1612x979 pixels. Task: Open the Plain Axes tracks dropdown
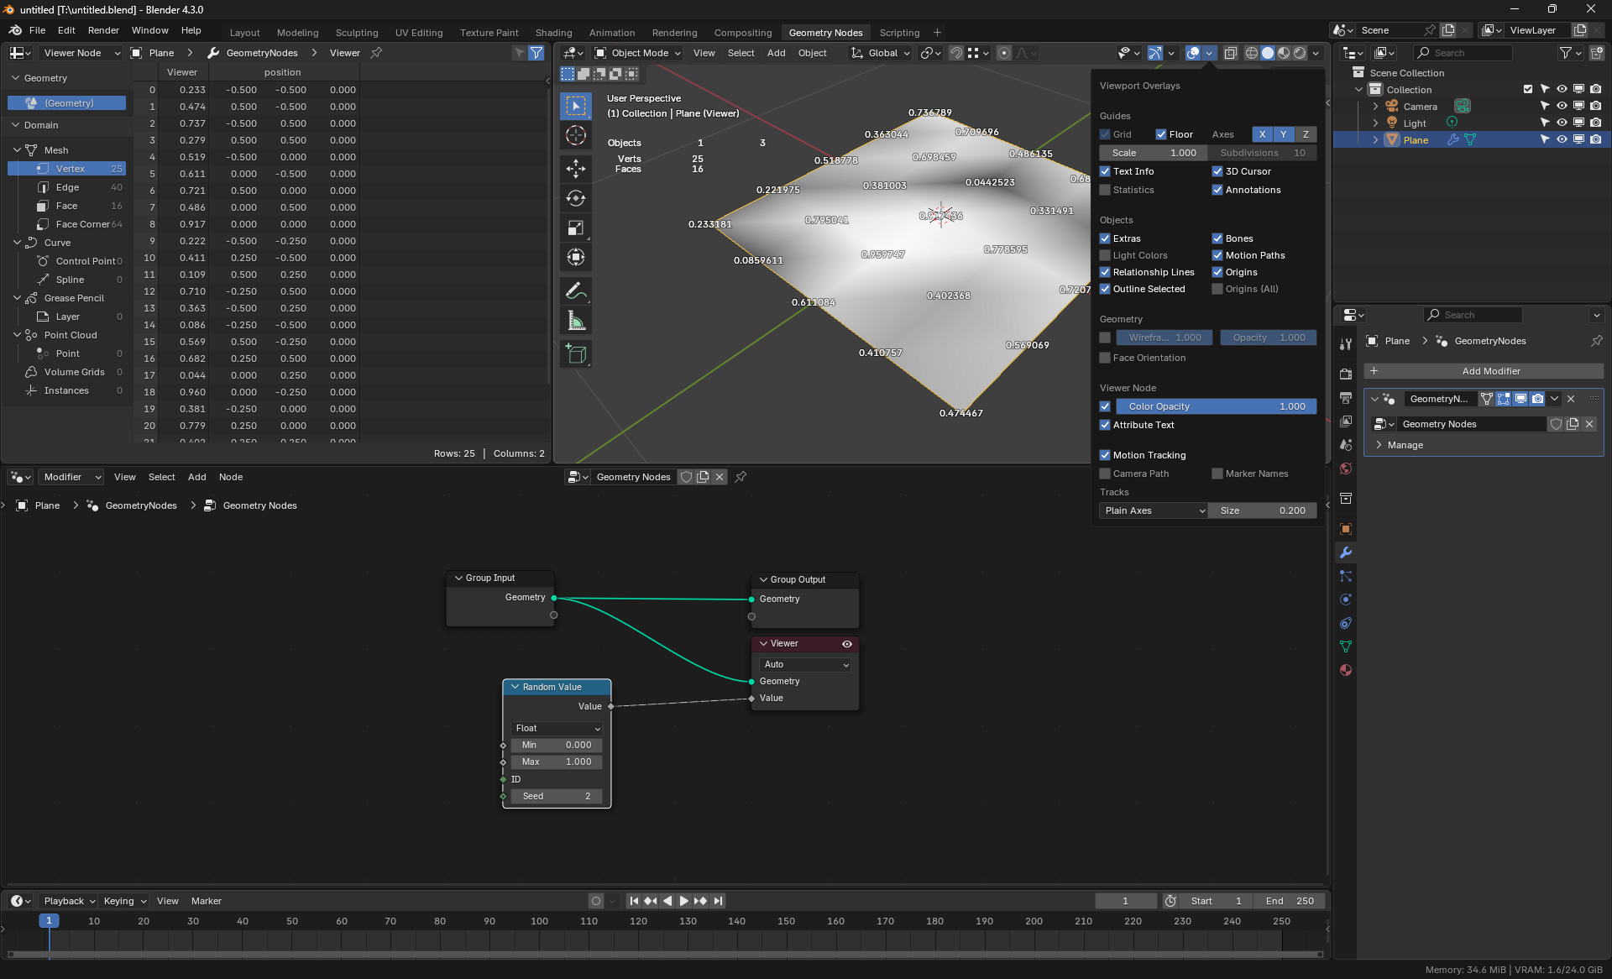[x=1153, y=510]
